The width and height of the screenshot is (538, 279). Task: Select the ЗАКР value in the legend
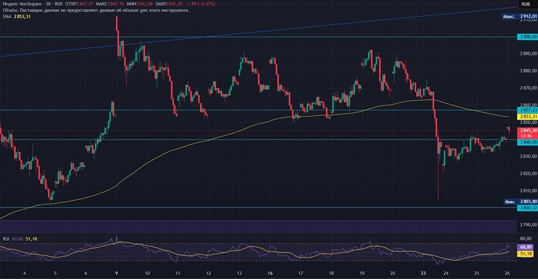pyautogui.click(x=174, y=4)
